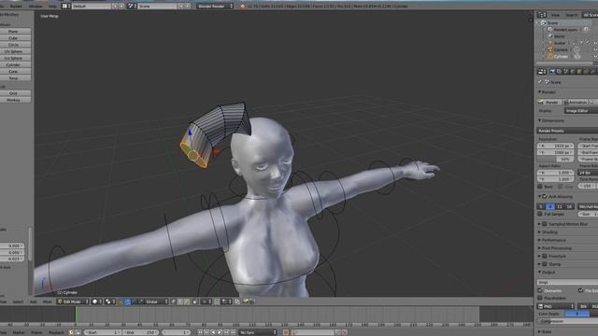Open the Blender Render engine dropdown

tap(215, 7)
